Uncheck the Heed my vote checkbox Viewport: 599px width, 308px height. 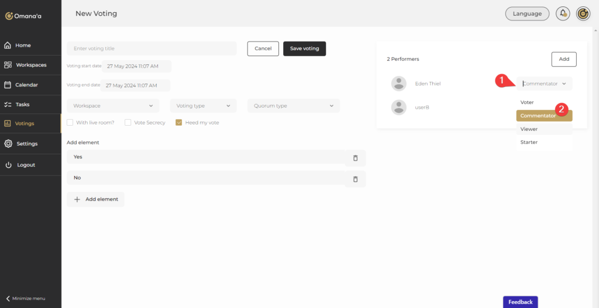[179, 123]
